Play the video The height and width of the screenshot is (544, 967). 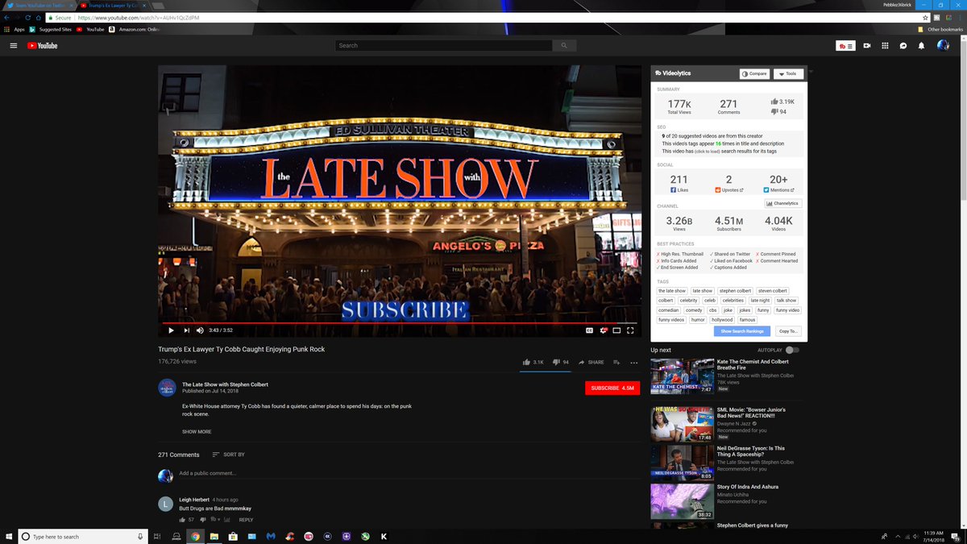[171, 330]
